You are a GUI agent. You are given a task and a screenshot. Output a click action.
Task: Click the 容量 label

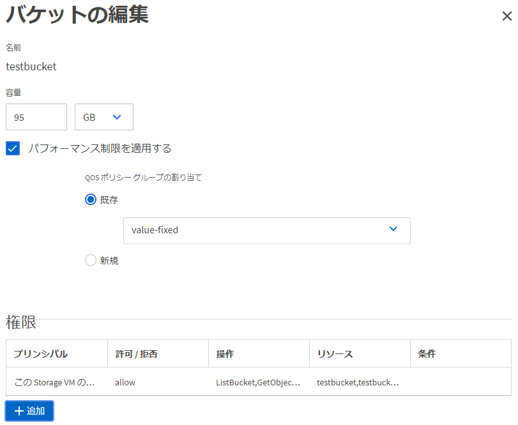tap(13, 93)
